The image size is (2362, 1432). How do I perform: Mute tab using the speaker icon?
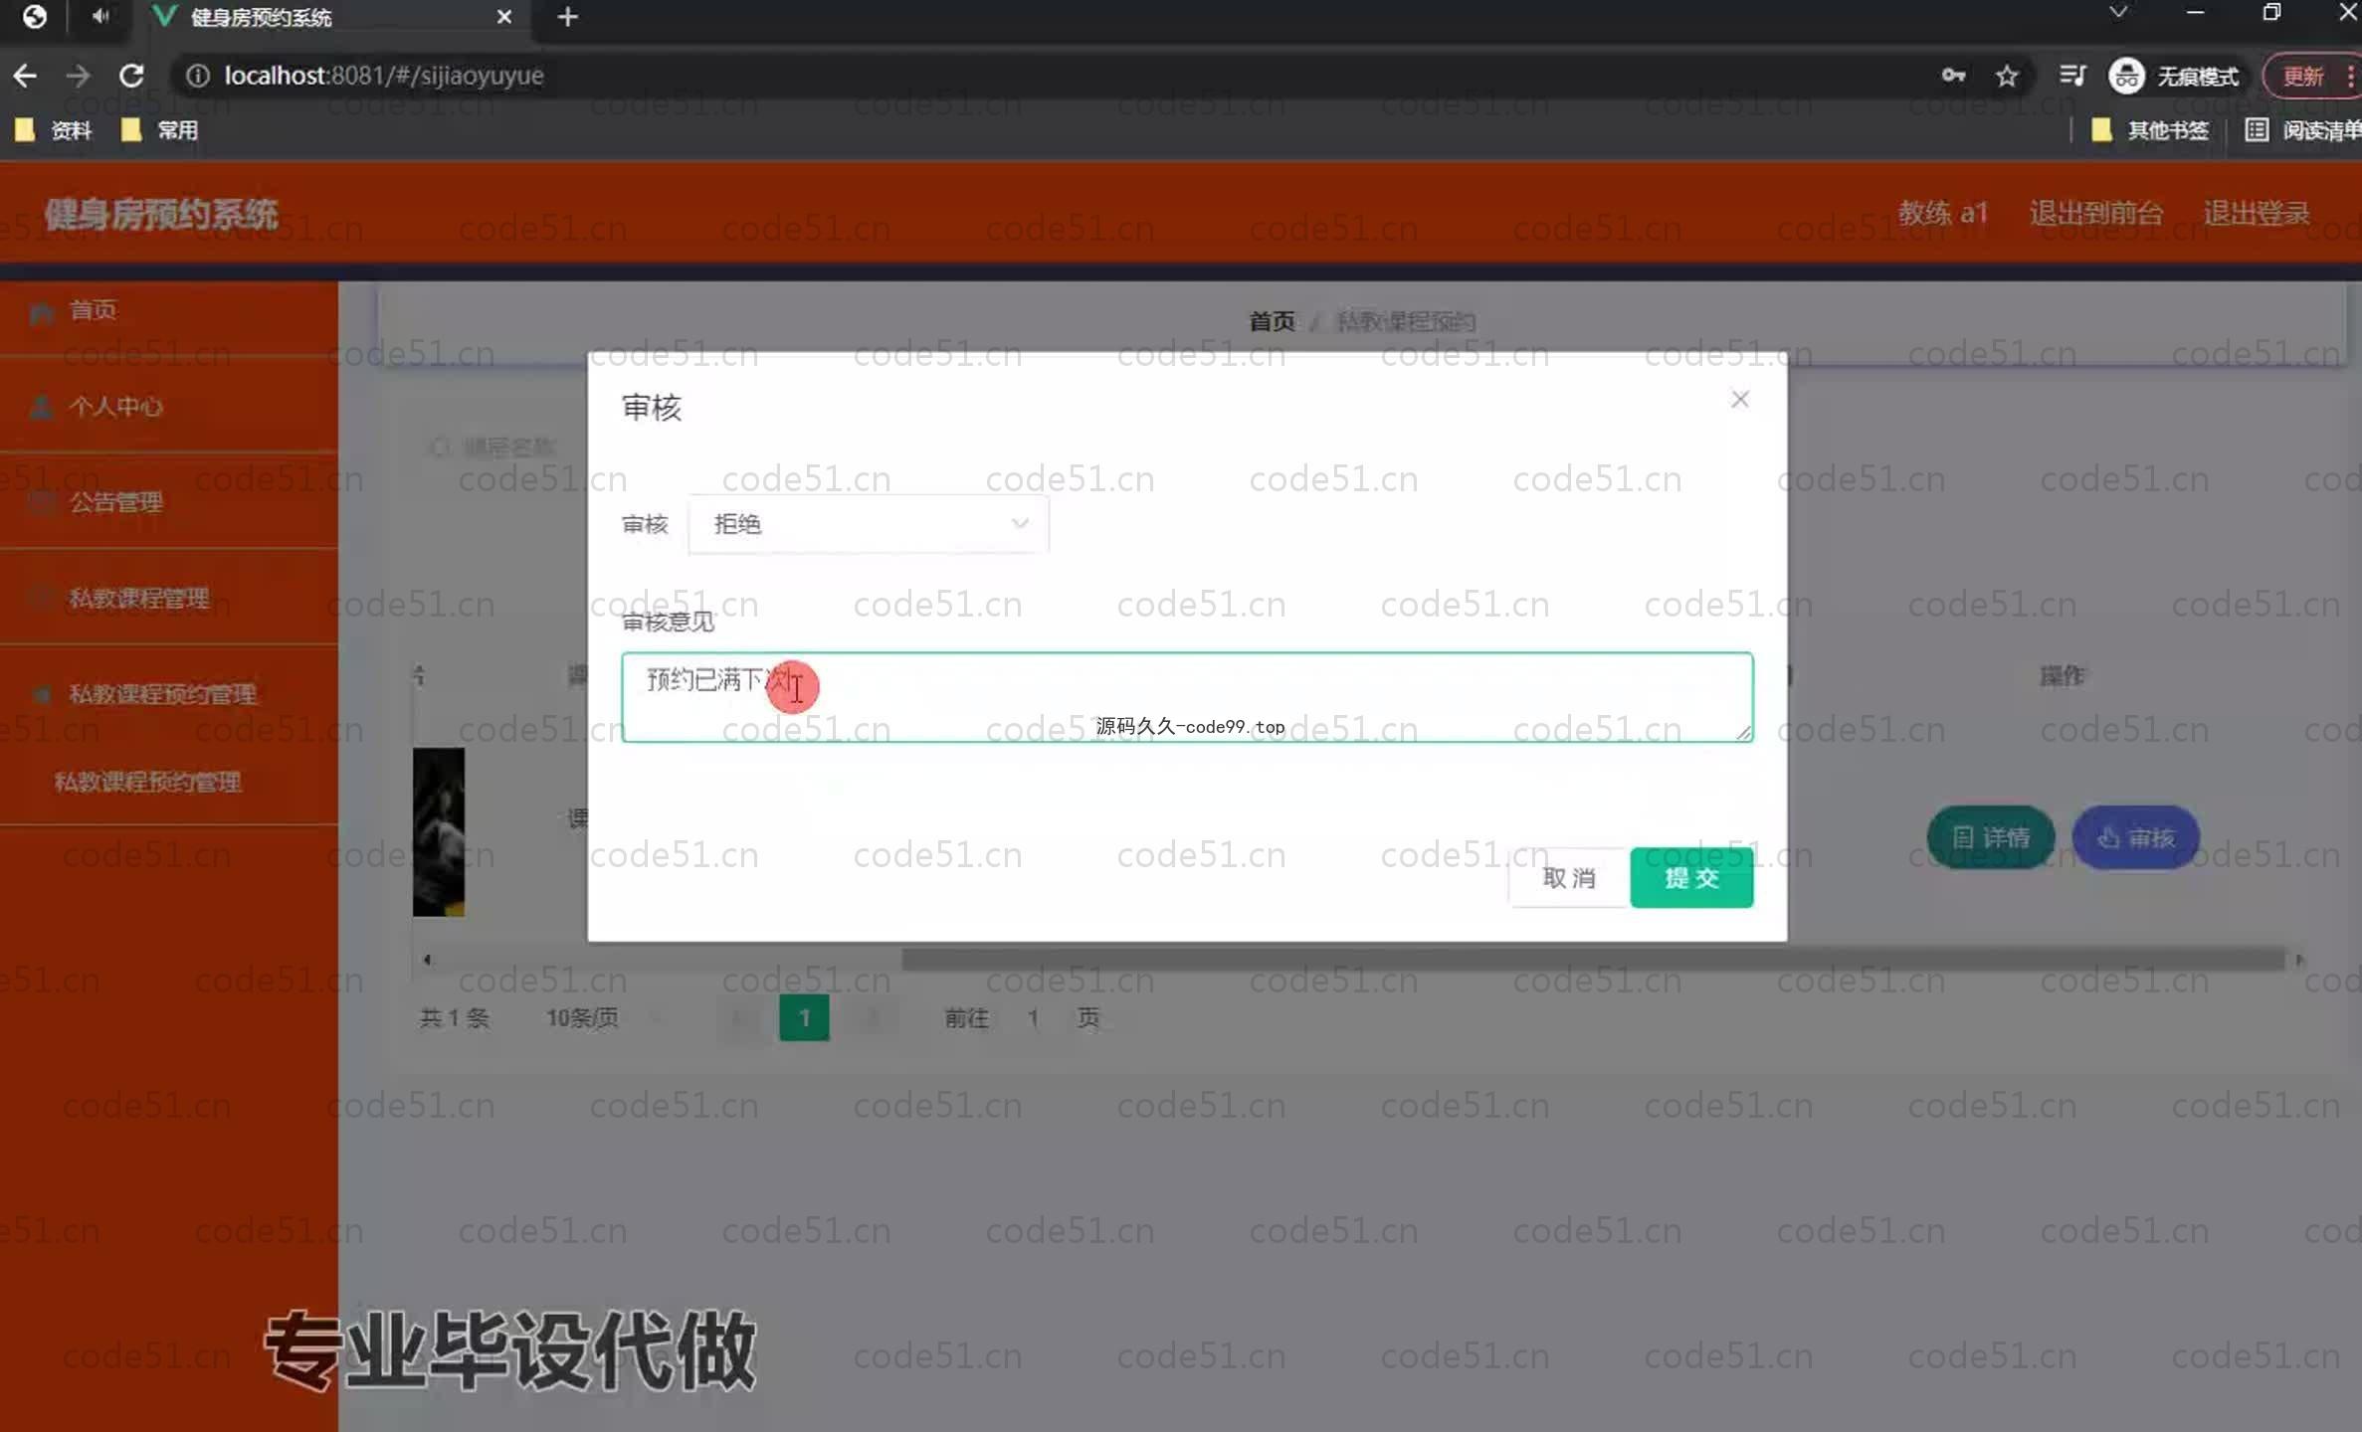100,16
